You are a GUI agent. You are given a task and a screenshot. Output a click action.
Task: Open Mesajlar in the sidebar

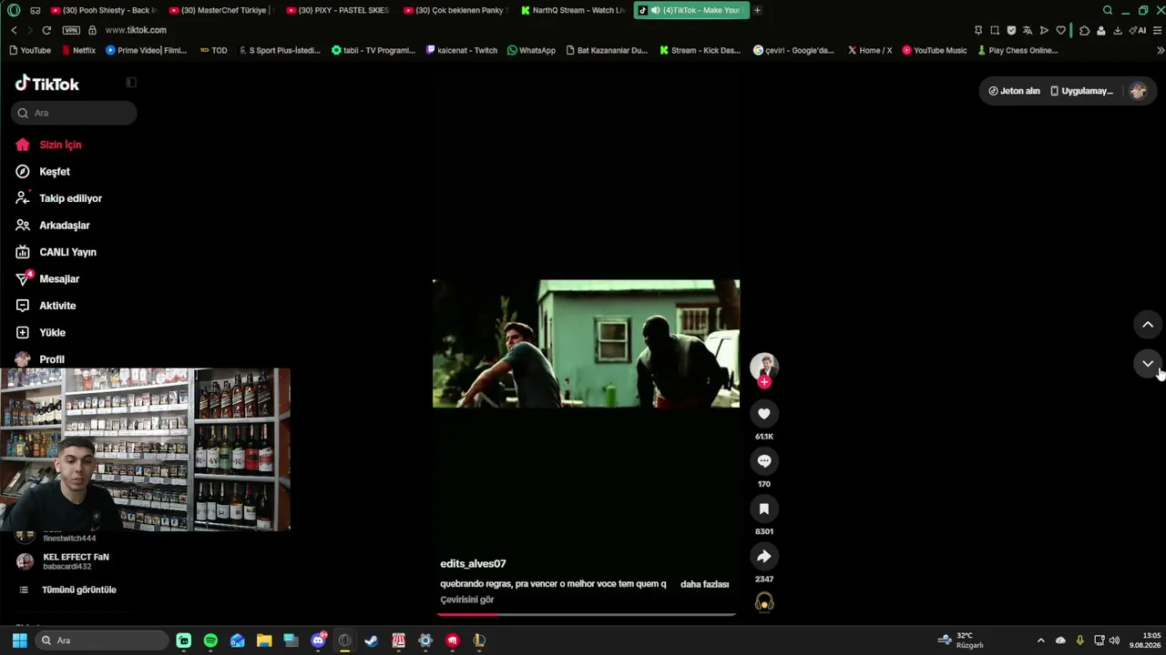pos(59,278)
